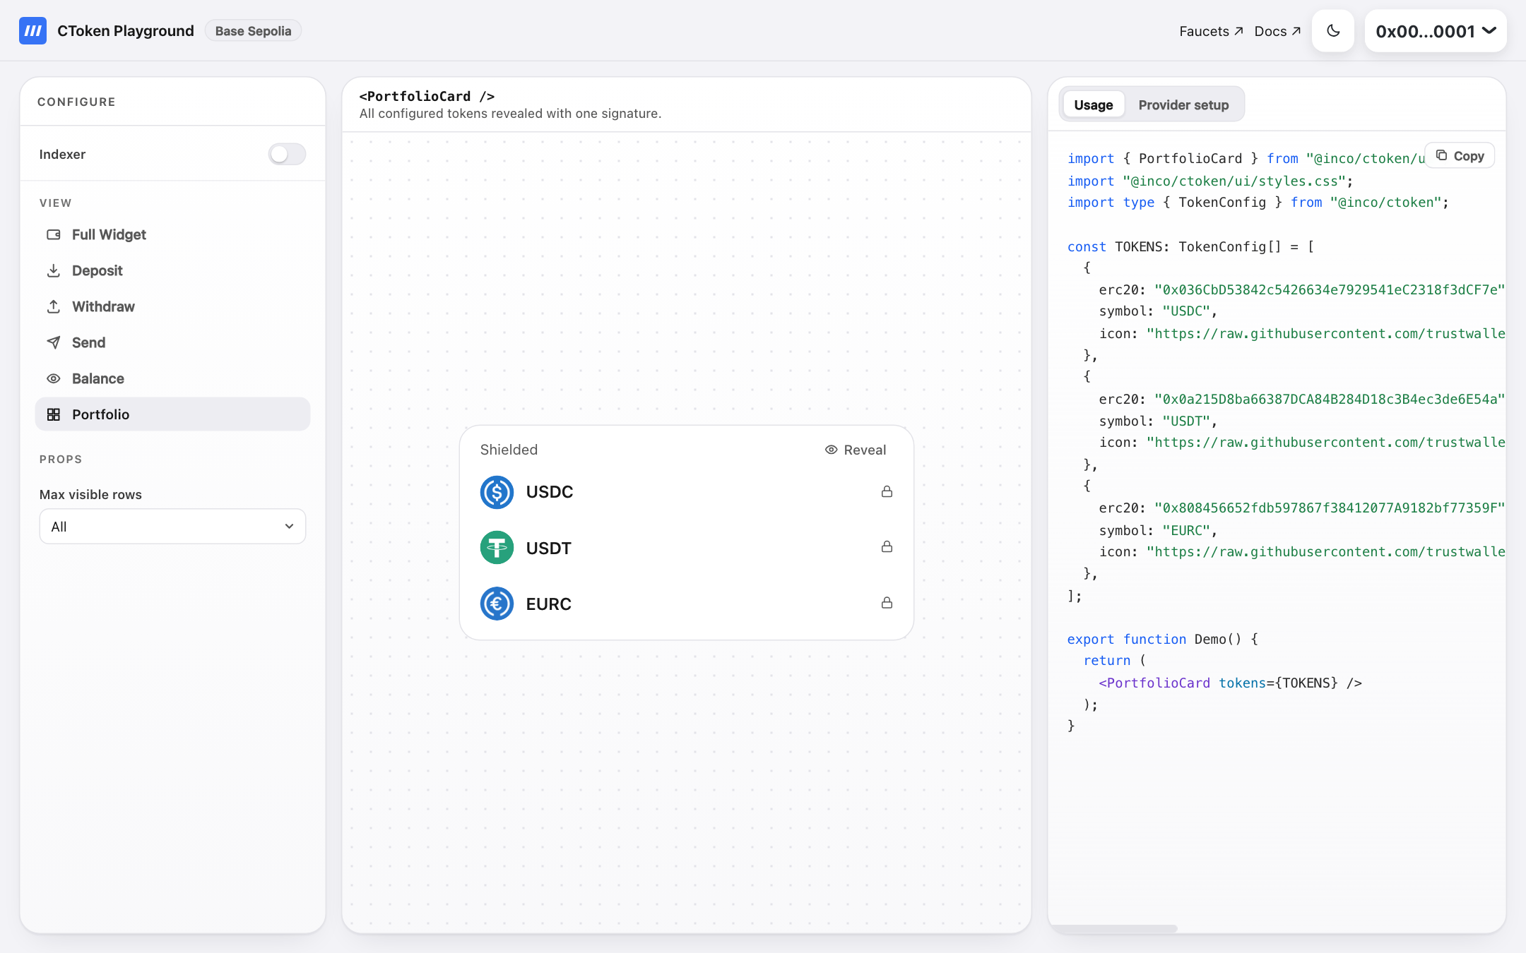Open the Docs link
The width and height of the screenshot is (1526, 953).
[x=1277, y=31]
